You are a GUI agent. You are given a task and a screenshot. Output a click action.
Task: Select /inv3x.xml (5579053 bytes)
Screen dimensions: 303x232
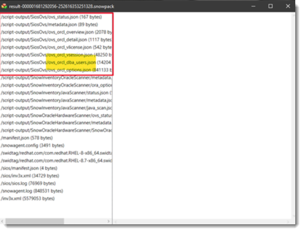[28, 199]
